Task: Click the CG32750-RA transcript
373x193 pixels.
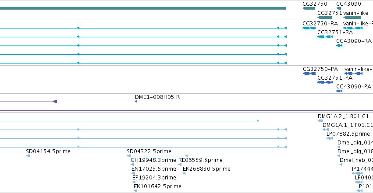Action: [x=309, y=28]
